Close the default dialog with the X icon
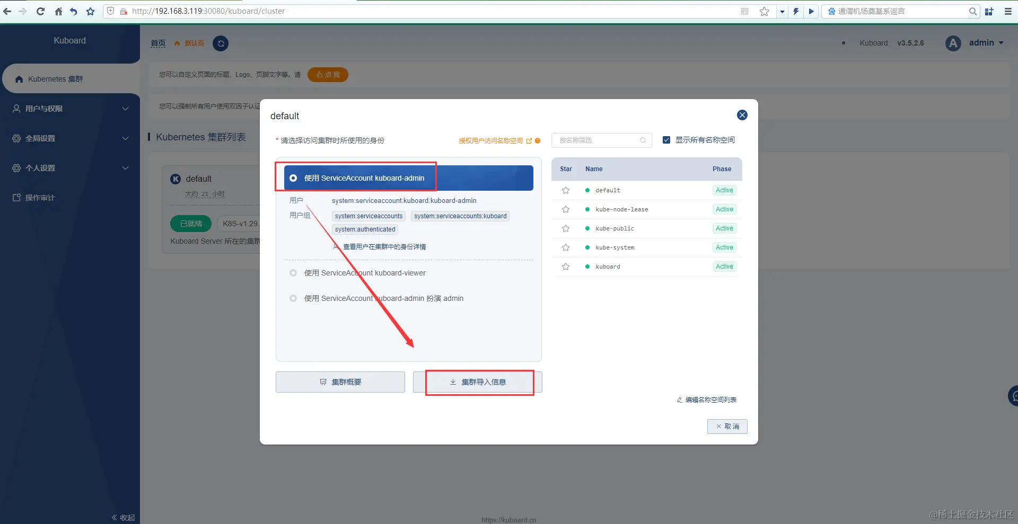1018x524 pixels. coord(742,115)
